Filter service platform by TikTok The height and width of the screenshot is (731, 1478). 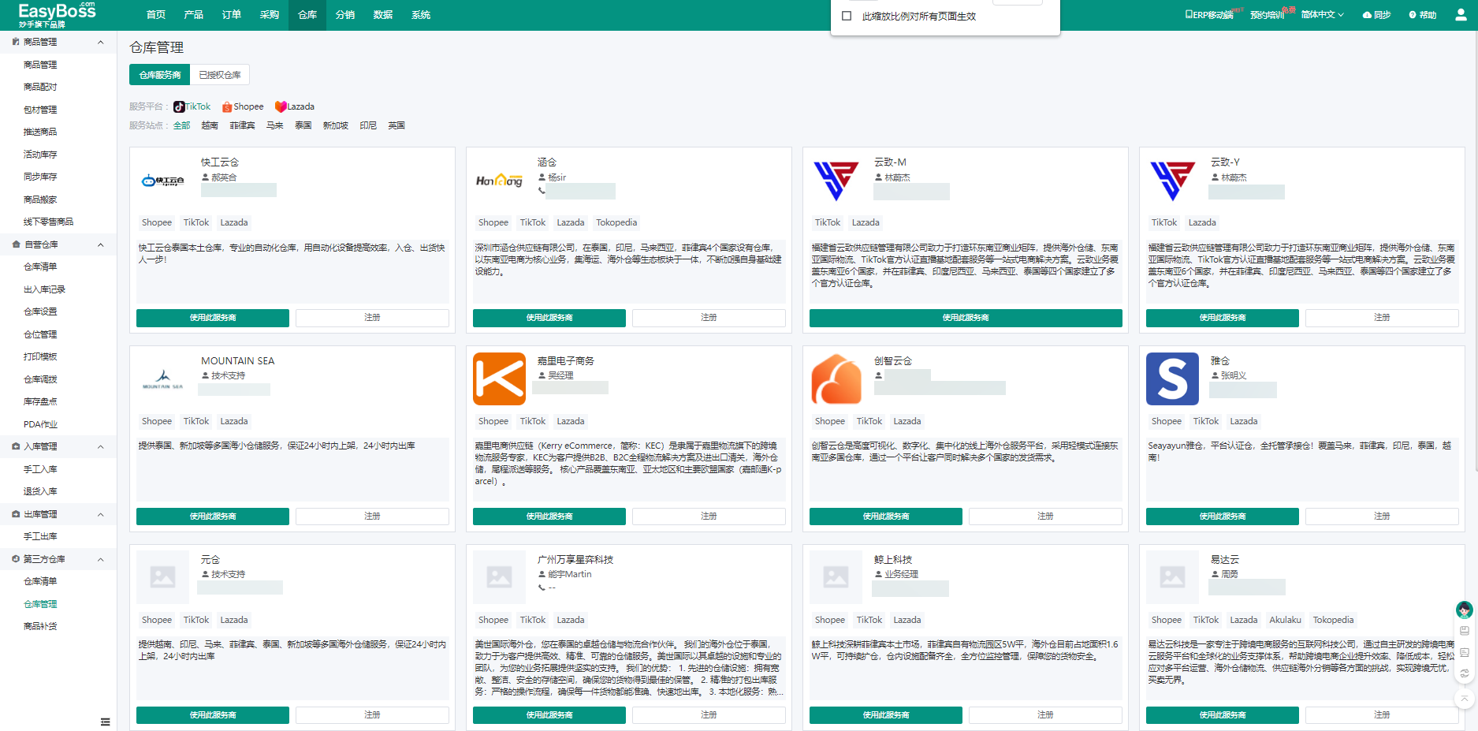coord(192,106)
